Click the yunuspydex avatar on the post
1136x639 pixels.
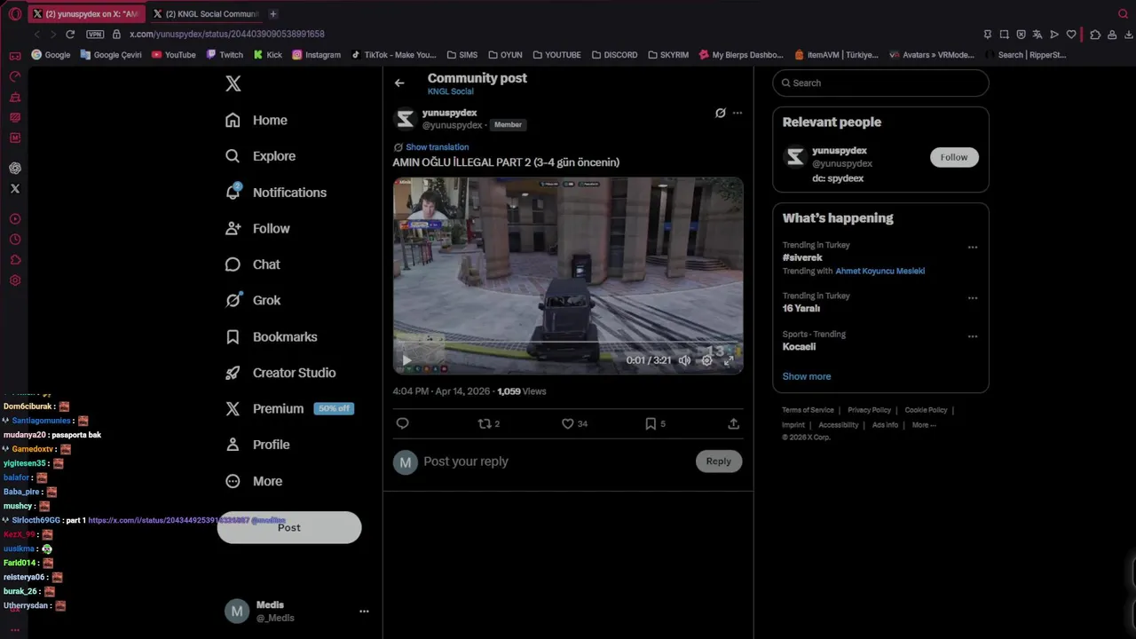tap(405, 119)
